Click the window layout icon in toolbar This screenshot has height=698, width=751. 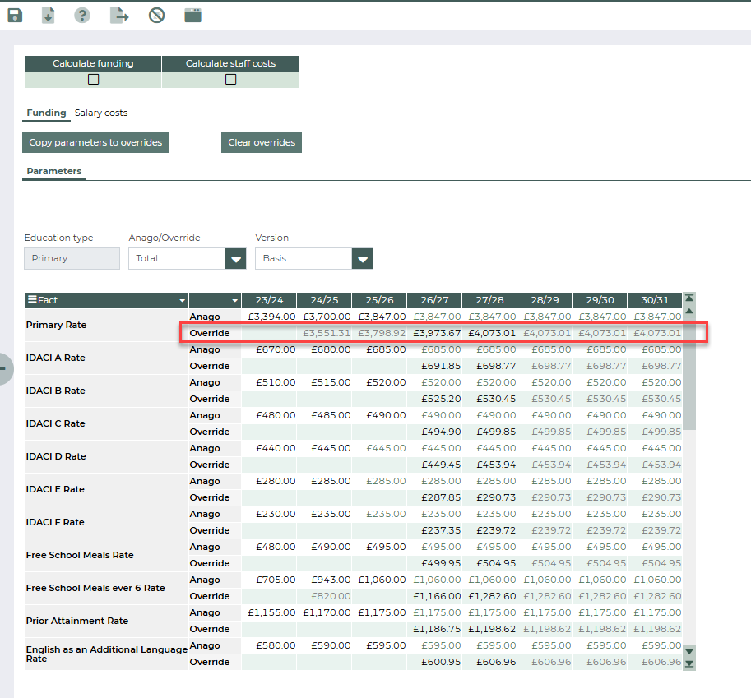(x=192, y=15)
